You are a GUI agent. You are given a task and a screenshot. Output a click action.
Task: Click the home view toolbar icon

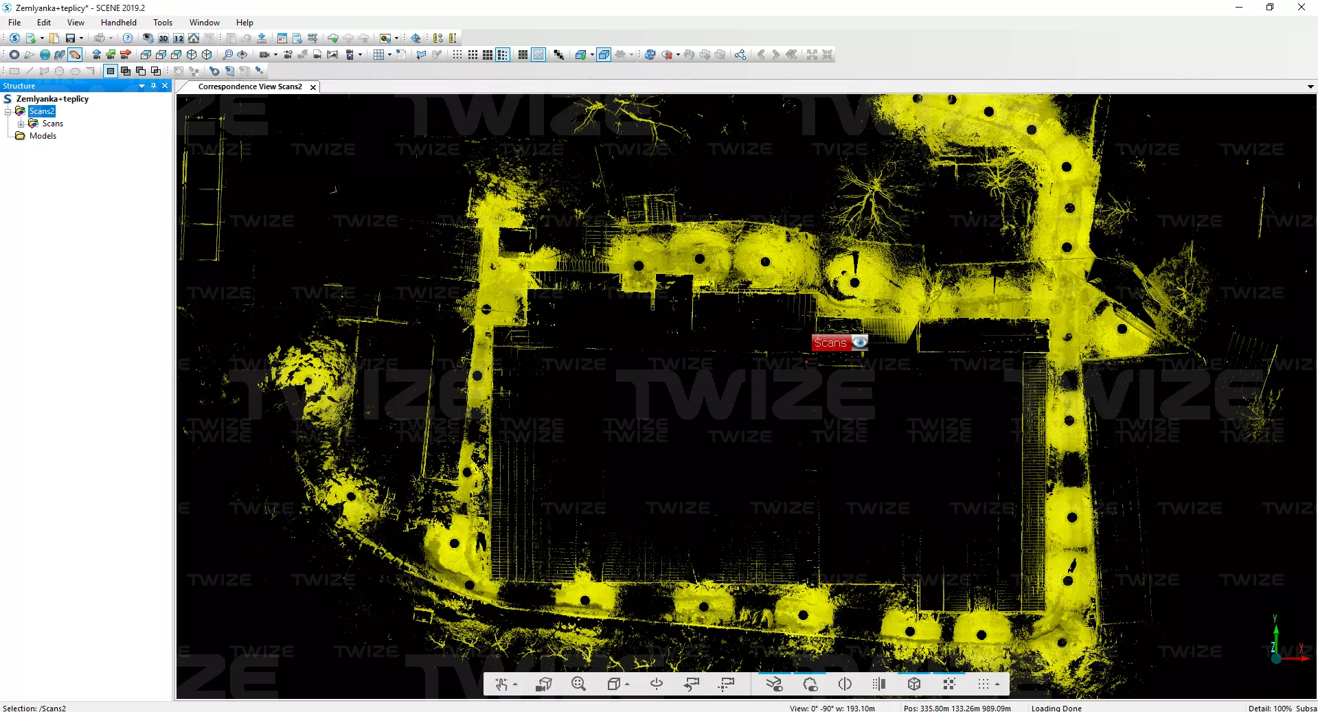(194, 38)
